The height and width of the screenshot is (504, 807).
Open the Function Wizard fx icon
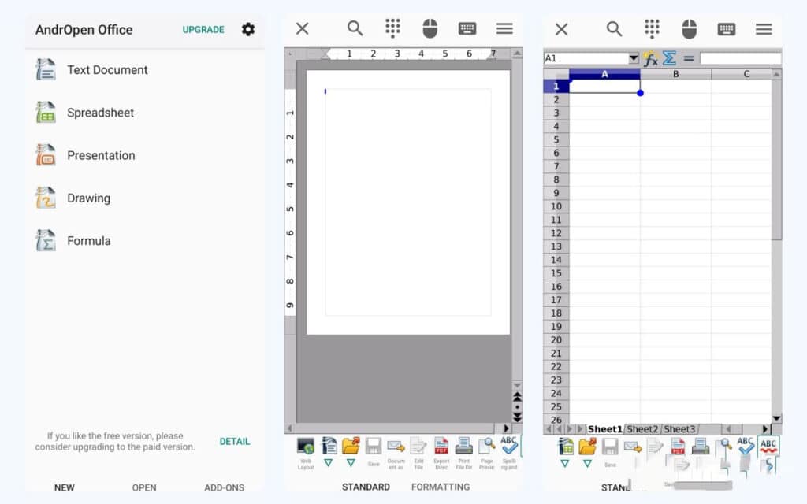pyautogui.click(x=650, y=58)
